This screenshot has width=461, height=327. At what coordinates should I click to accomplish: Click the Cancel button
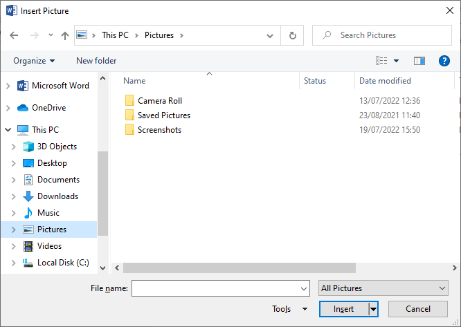click(418, 309)
